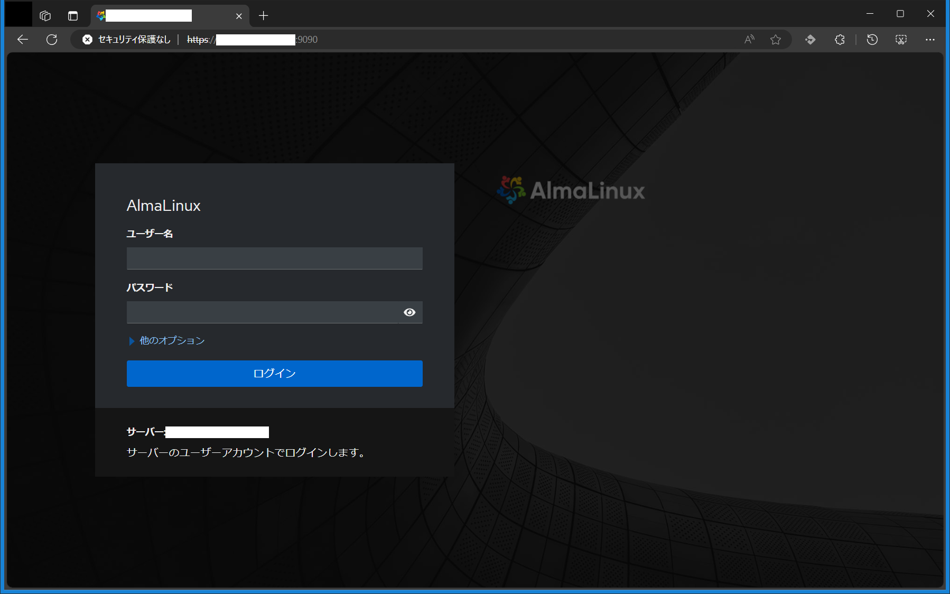Start a web capture with the scissors icon
Viewport: 950px width, 594px height.
[901, 39]
